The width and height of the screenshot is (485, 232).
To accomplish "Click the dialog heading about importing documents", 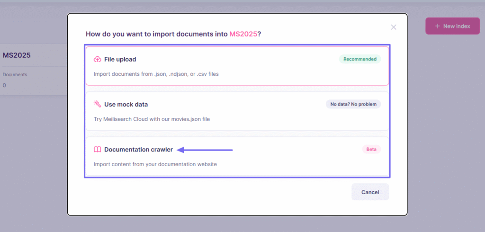I will tap(173, 34).
